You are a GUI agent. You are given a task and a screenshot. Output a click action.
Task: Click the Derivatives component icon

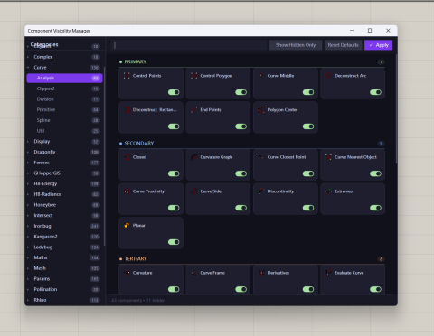point(261,273)
